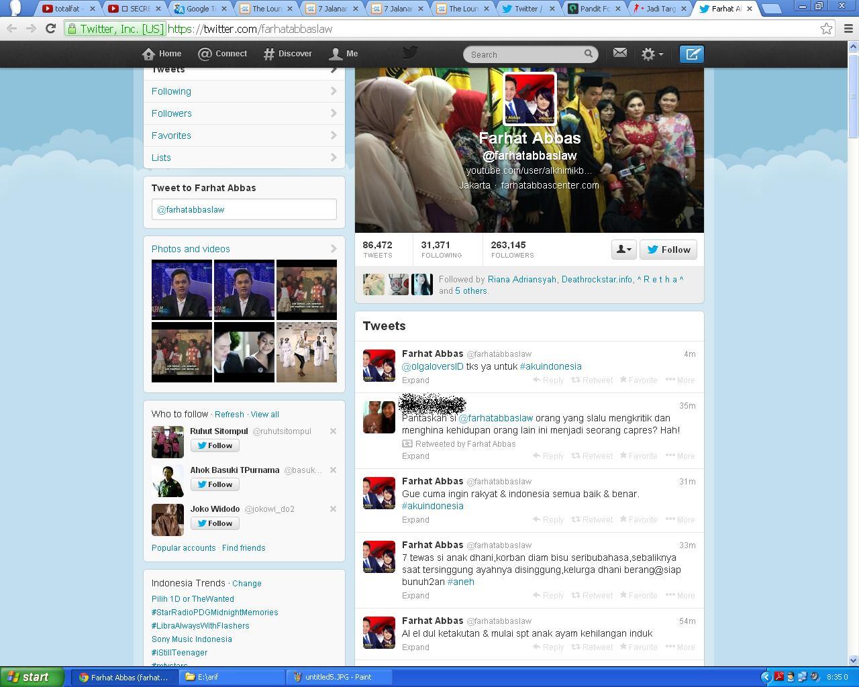This screenshot has width=859, height=687.
Task: Follow Farhat Abbas
Action: point(668,250)
